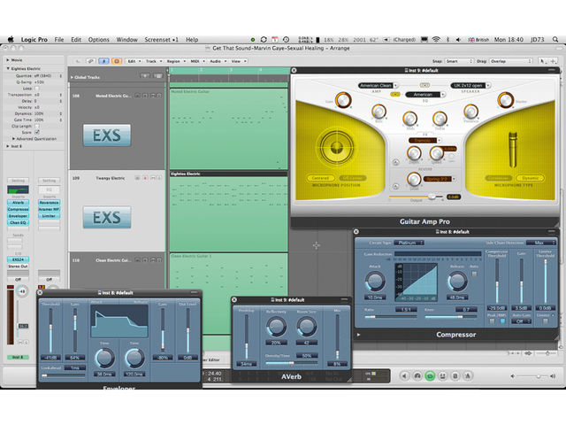Click the microphone image in Guitar Amp Pro
The height and width of the screenshot is (425, 566).
click(x=513, y=150)
